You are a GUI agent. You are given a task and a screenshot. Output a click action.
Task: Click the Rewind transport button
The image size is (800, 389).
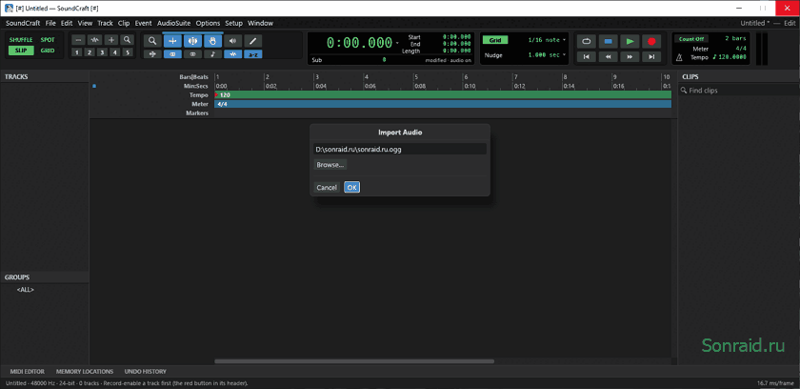click(x=609, y=57)
